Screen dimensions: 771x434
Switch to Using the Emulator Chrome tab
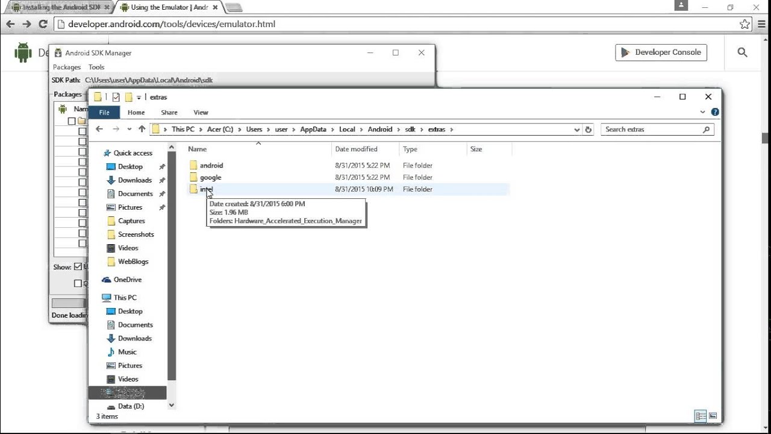170,7
